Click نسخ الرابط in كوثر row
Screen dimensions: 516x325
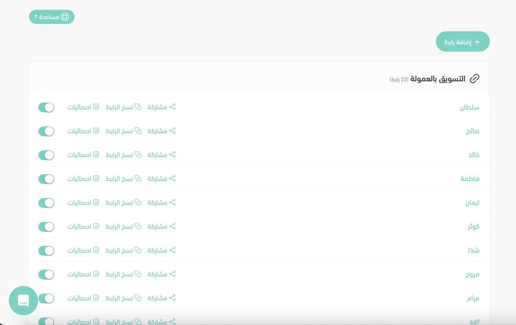click(123, 226)
